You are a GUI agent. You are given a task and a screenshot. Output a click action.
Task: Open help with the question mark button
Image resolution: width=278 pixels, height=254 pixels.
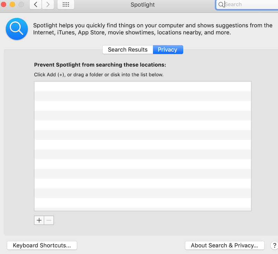tap(274, 245)
